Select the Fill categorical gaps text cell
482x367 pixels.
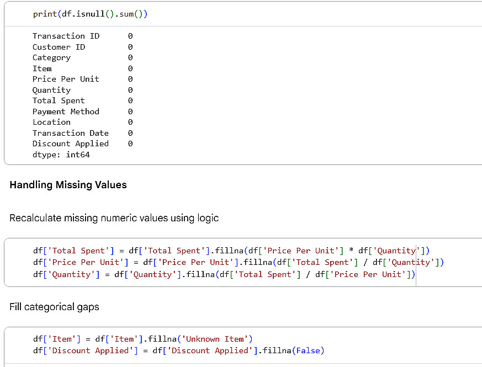pyautogui.click(x=55, y=307)
